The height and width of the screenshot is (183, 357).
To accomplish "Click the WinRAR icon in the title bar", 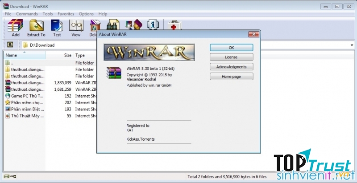I will click(6, 6).
